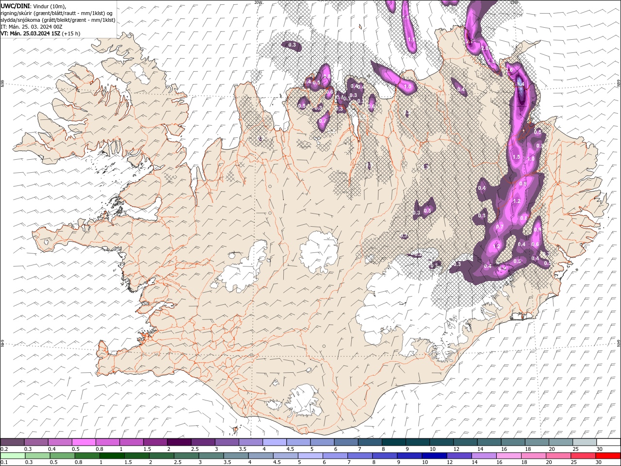Pick the violet rain swatch starting at 12
The height and width of the screenshot is (466, 621).
coord(459,456)
